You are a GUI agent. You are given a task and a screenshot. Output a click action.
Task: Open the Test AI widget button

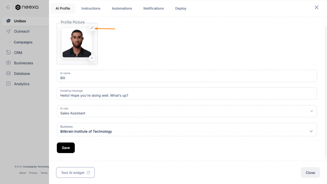tap(75, 172)
